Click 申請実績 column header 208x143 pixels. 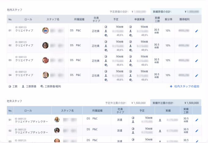tap(139, 19)
